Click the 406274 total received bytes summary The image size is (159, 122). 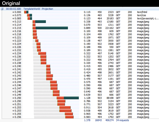[109, 120]
